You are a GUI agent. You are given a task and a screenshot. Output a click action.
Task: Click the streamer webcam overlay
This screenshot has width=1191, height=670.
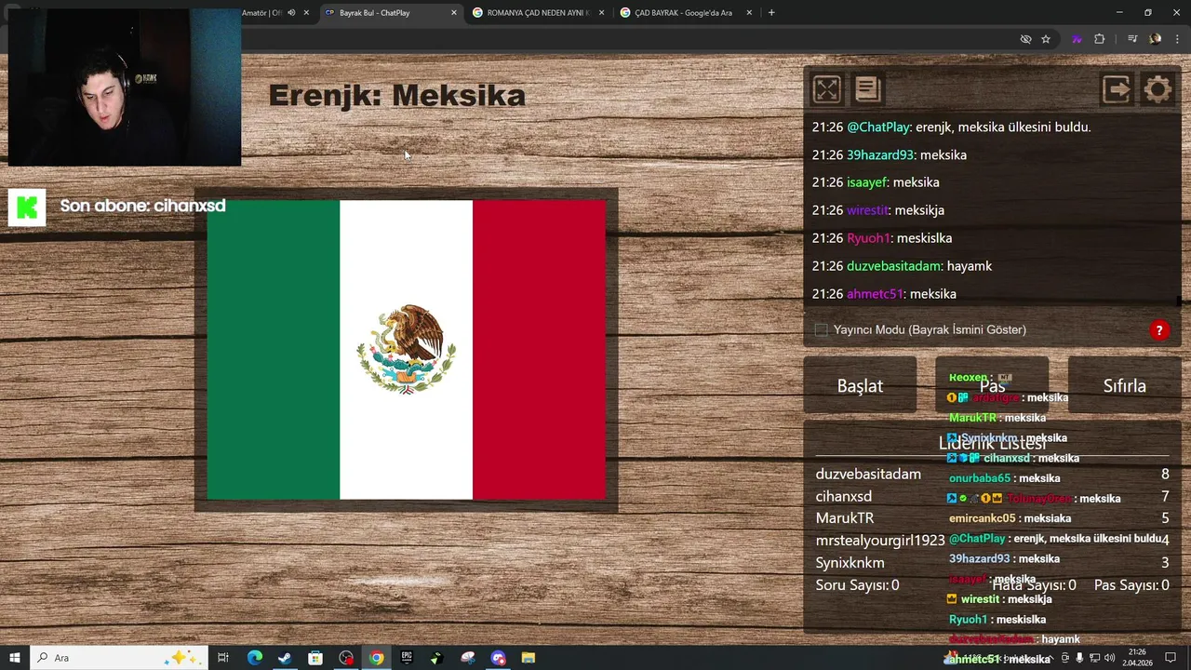124,87
